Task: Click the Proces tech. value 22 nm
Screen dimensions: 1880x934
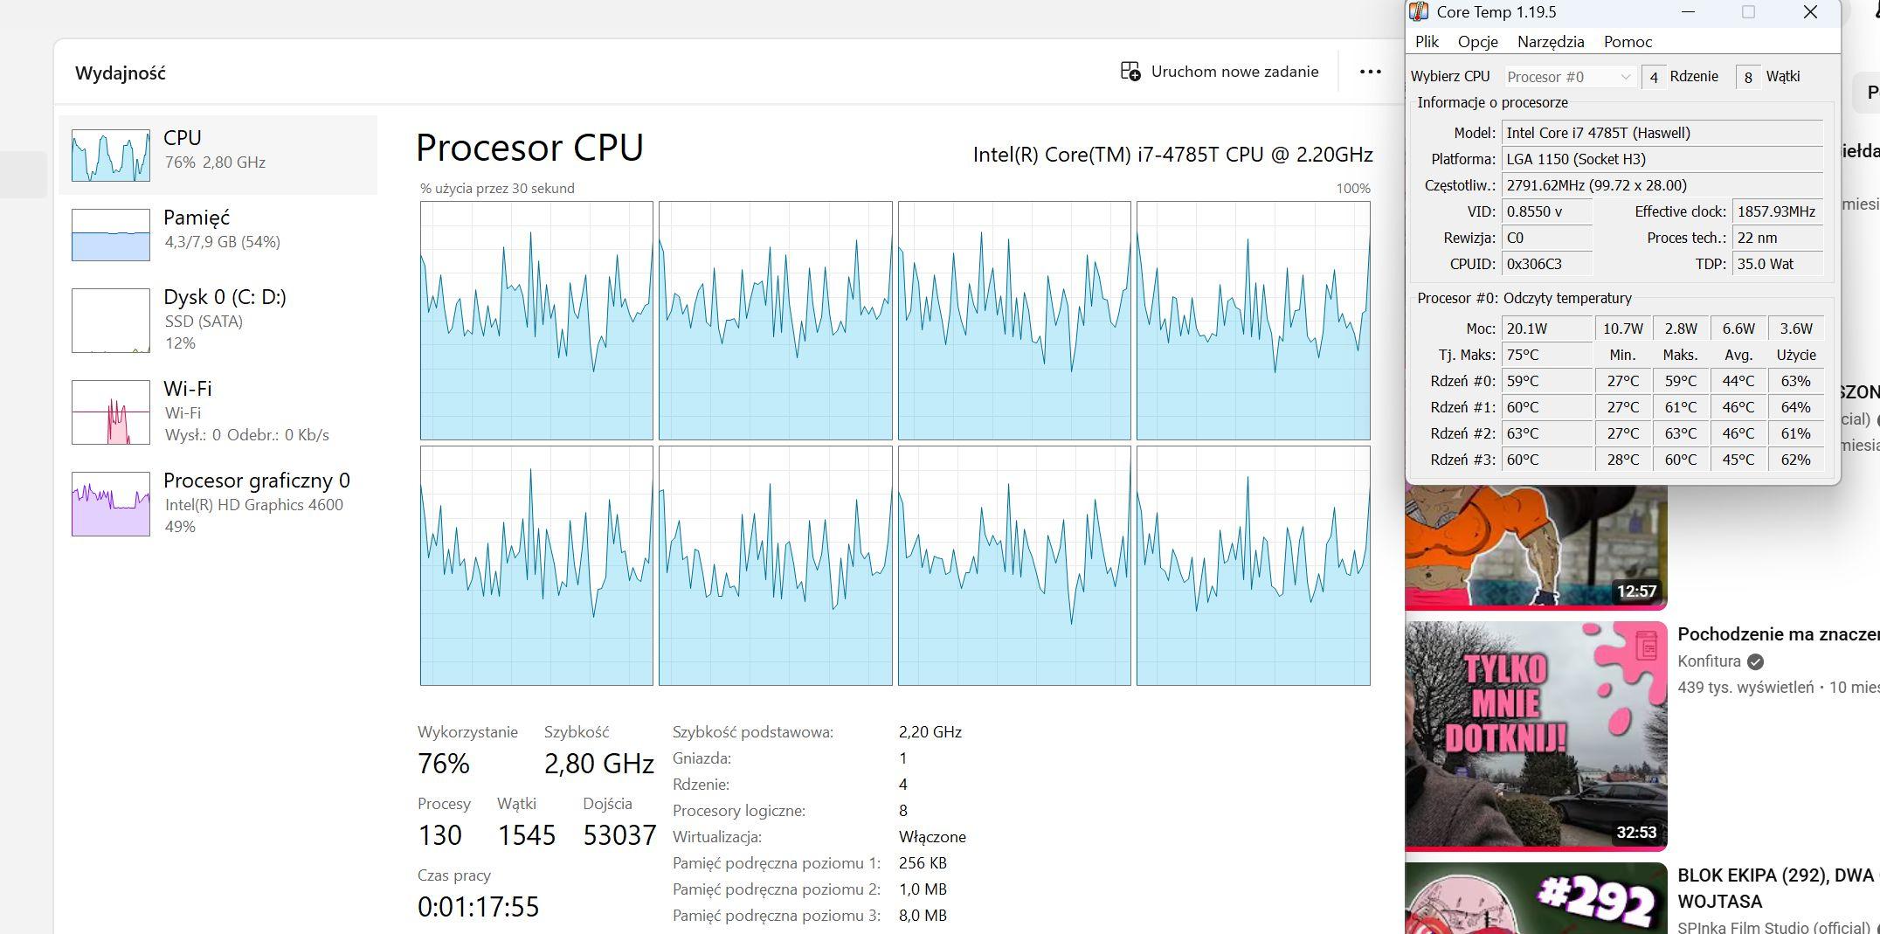Action: click(1778, 238)
